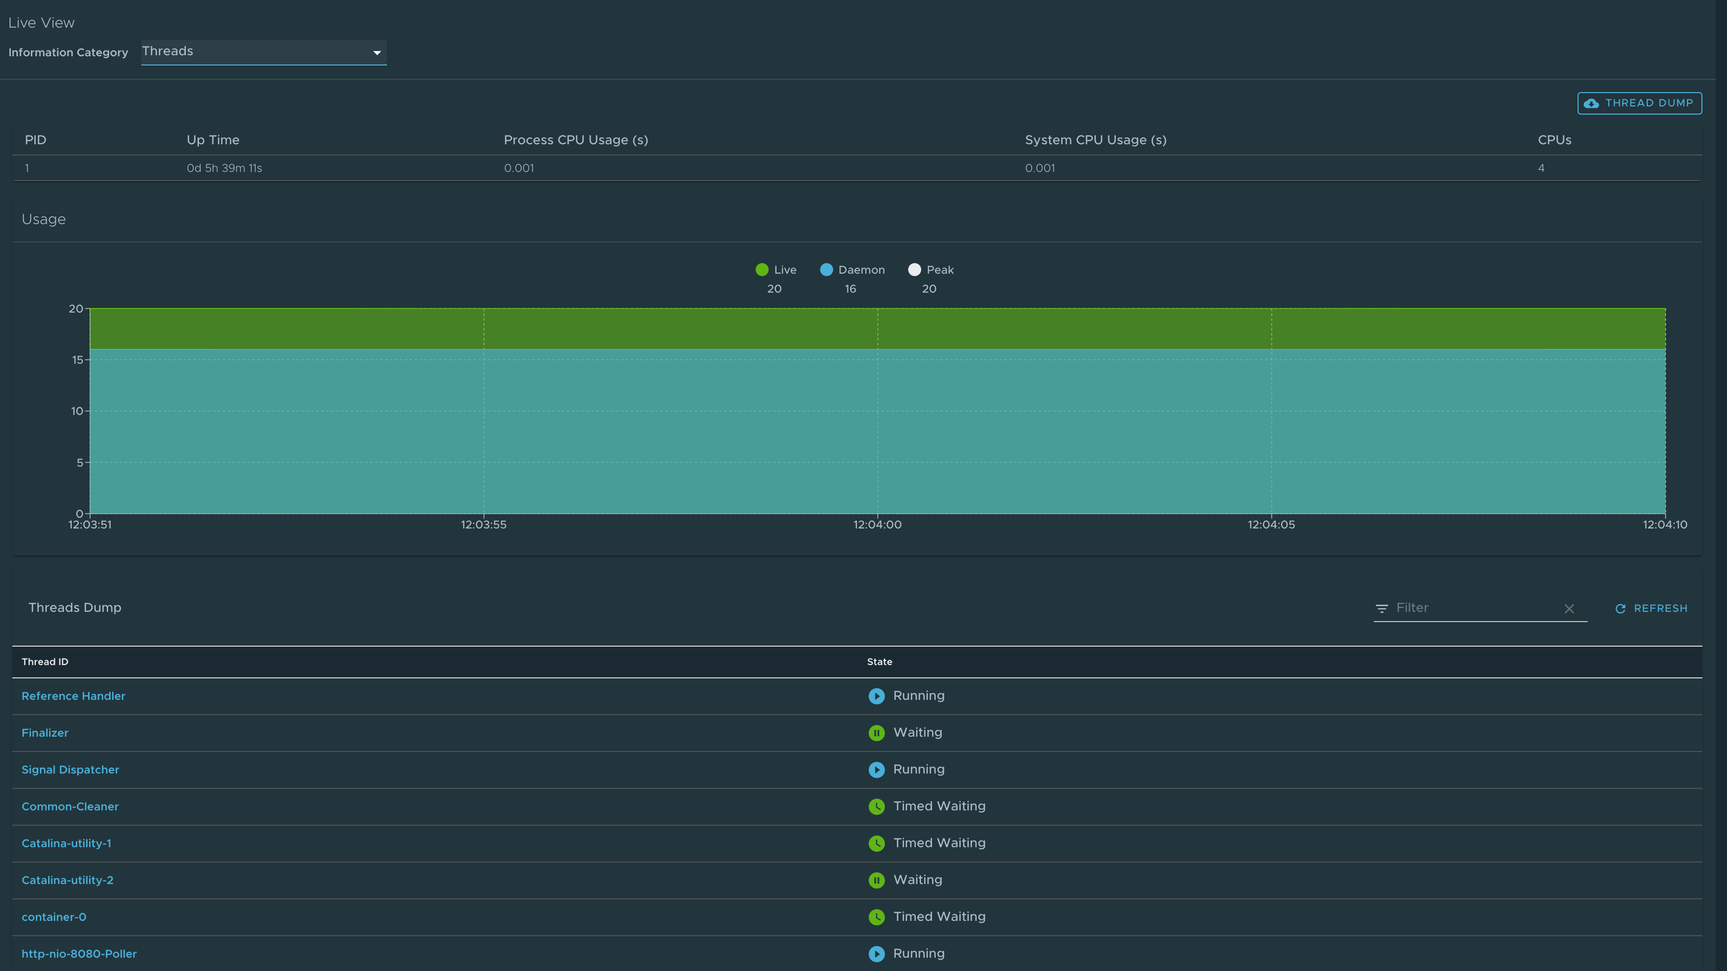Click the State column header
Viewport: 1727px width, 971px height.
pyautogui.click(x=879, y=661)
